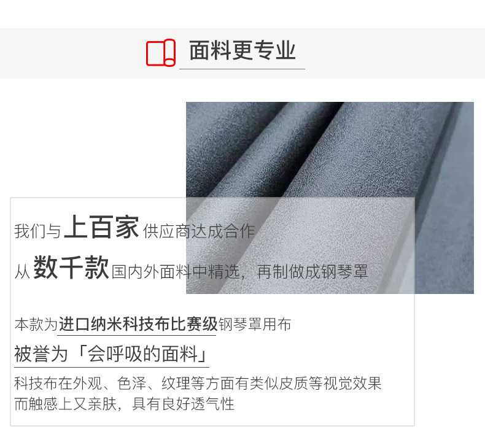Click the line 而触感上又亲肤，具有良好透气性

[125, 404]
